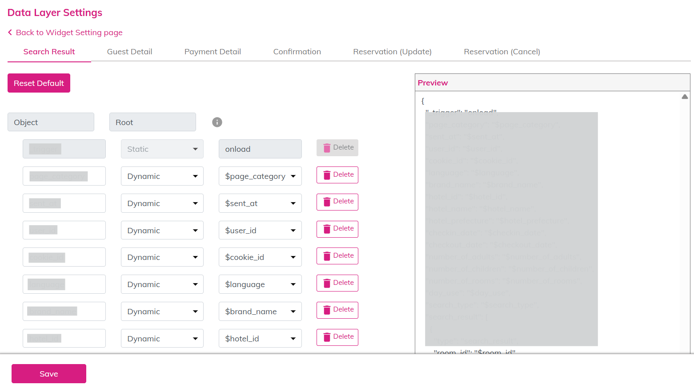The height and width of the screenshot is (385, 694).
Task: Expand the Dynamic type dropdown for $sent_at
Action: 162,203
